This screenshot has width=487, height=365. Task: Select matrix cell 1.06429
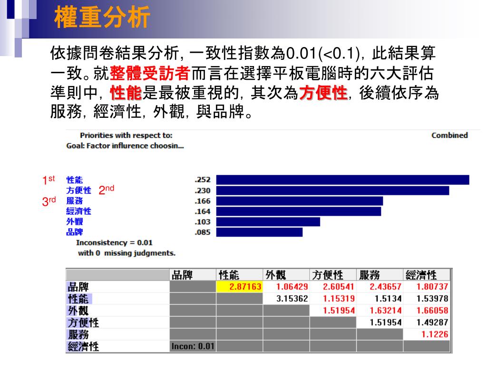(x=286, y=287)
